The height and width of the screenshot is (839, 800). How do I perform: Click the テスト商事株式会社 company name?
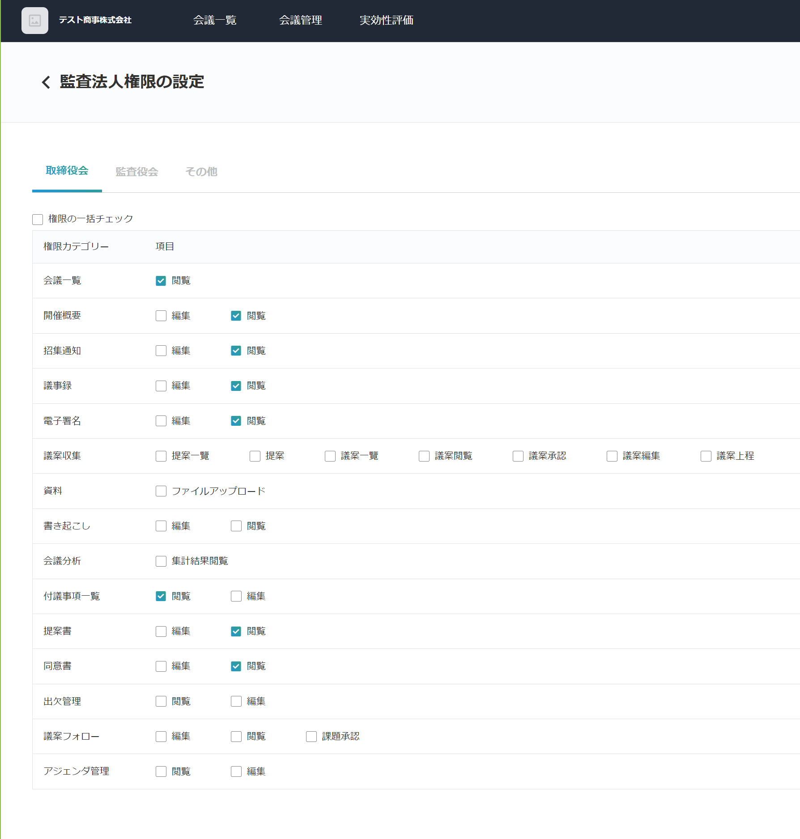pyautogui.click(x=95, y=20)
